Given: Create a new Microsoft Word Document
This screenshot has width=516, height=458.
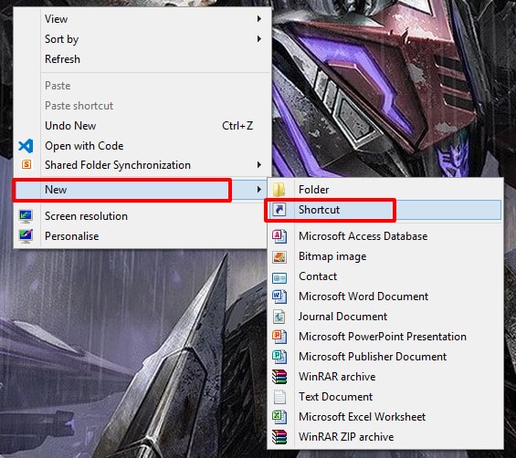Looking at the screenshot, I should [x=385, y=297].
